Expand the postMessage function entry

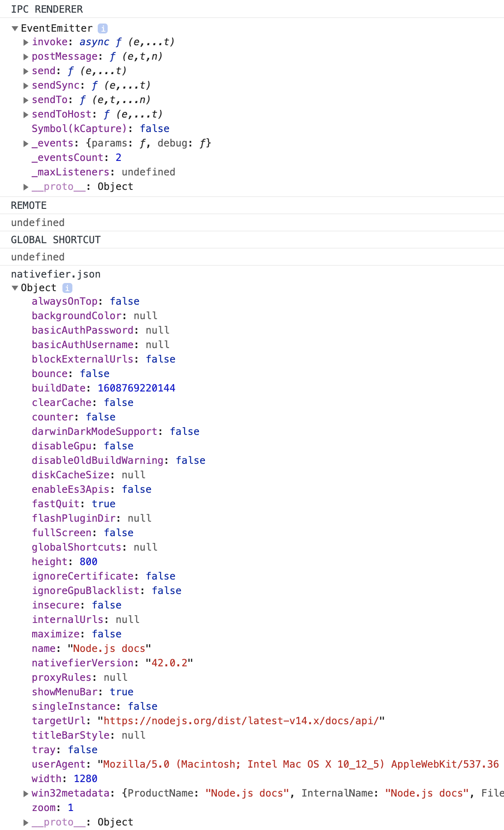pyautogui.click(x=26, y=57)
